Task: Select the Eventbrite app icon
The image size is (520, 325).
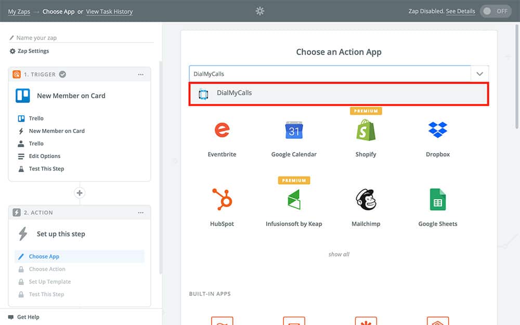Action: (222, 130)
